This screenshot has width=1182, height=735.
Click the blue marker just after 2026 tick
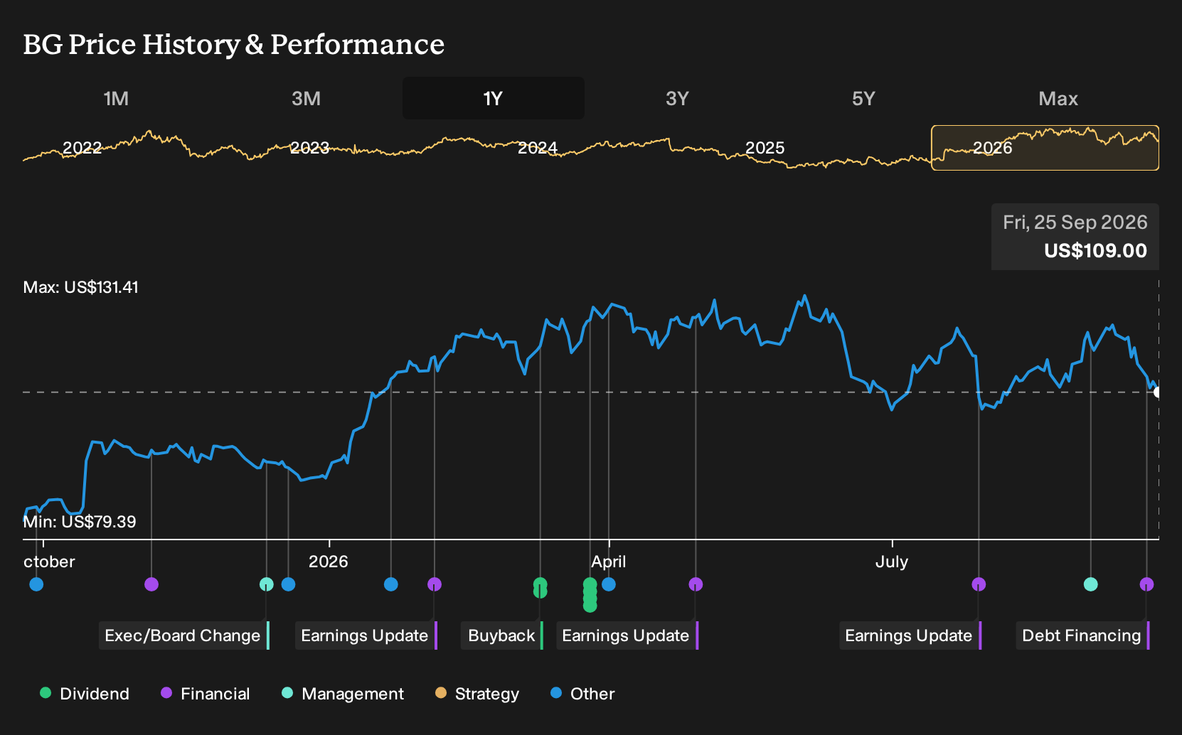tap(391, 584)
